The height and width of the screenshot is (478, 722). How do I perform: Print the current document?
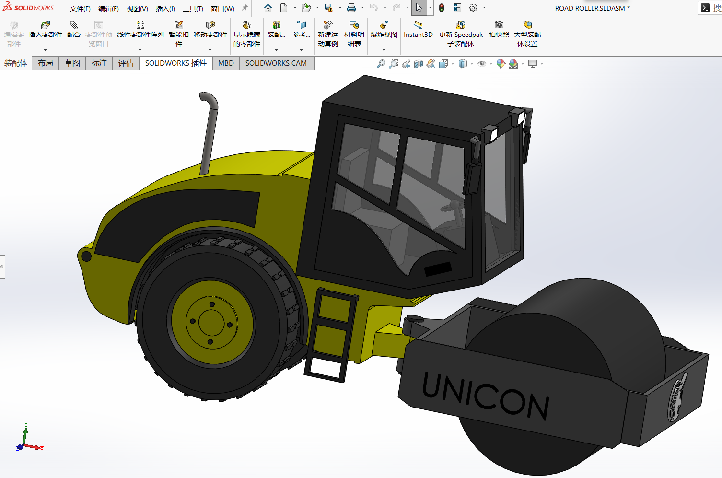click(x=351, y=8)
